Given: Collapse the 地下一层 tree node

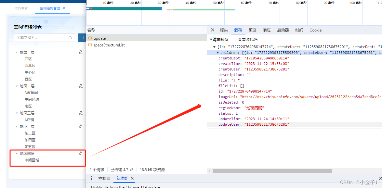Looking at the screenshot, I should tap(17, 126).
